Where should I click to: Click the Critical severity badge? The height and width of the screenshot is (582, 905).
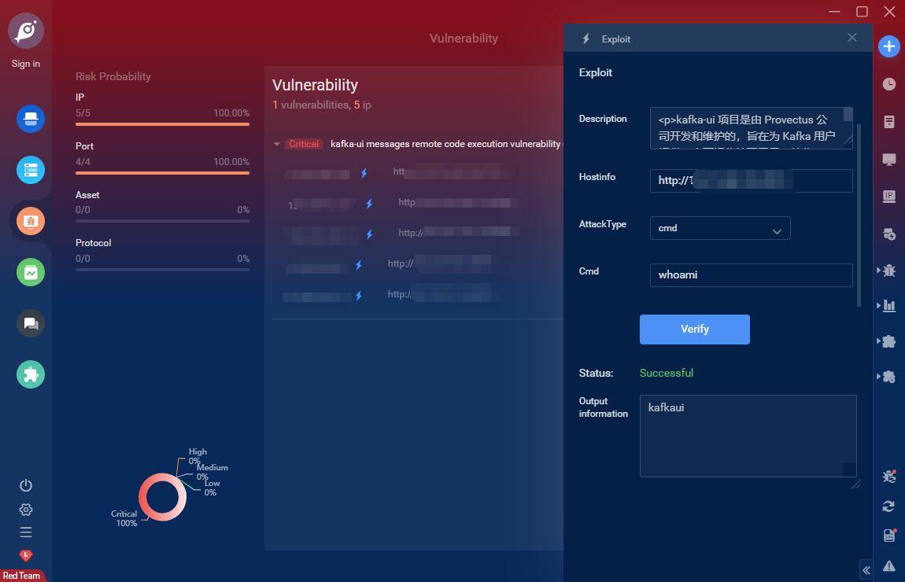(x=304, y=144)
